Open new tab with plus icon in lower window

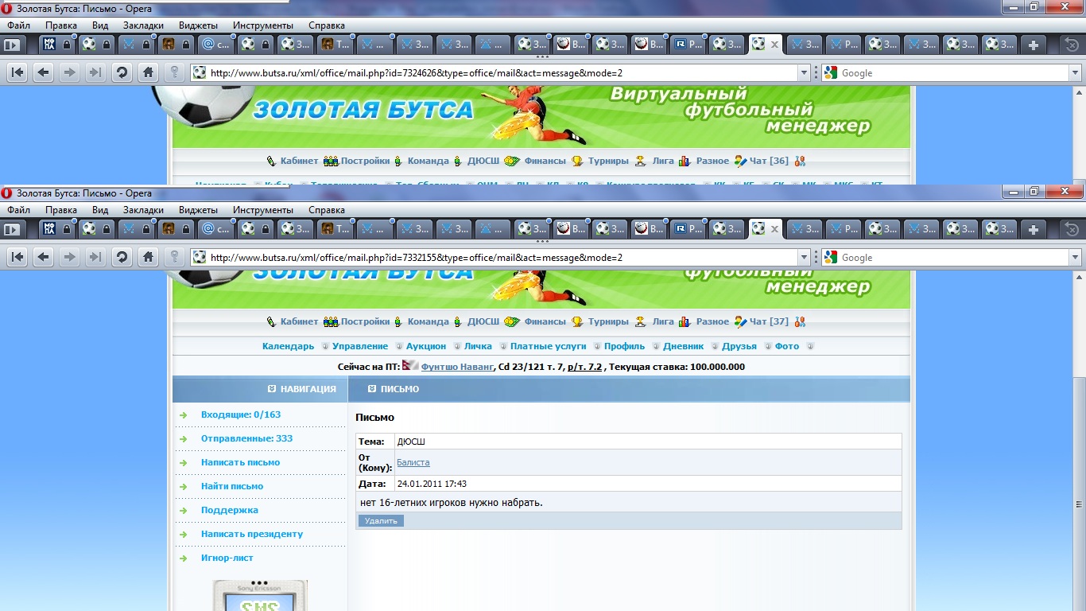pos(1033,230)
